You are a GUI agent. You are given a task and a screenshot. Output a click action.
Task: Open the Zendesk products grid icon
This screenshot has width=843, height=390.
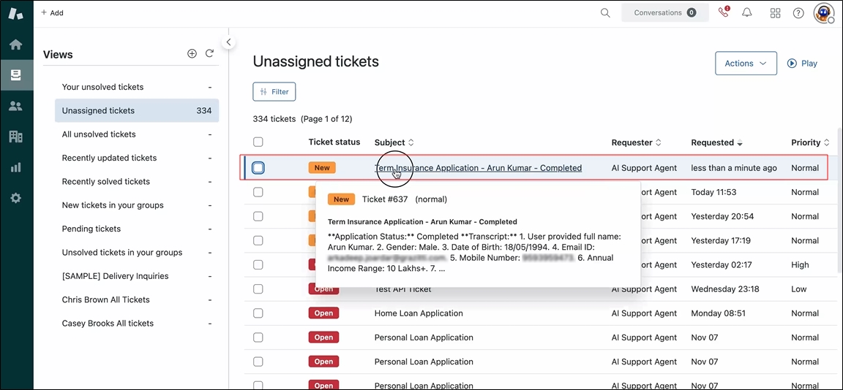click(x=775, y=12)
